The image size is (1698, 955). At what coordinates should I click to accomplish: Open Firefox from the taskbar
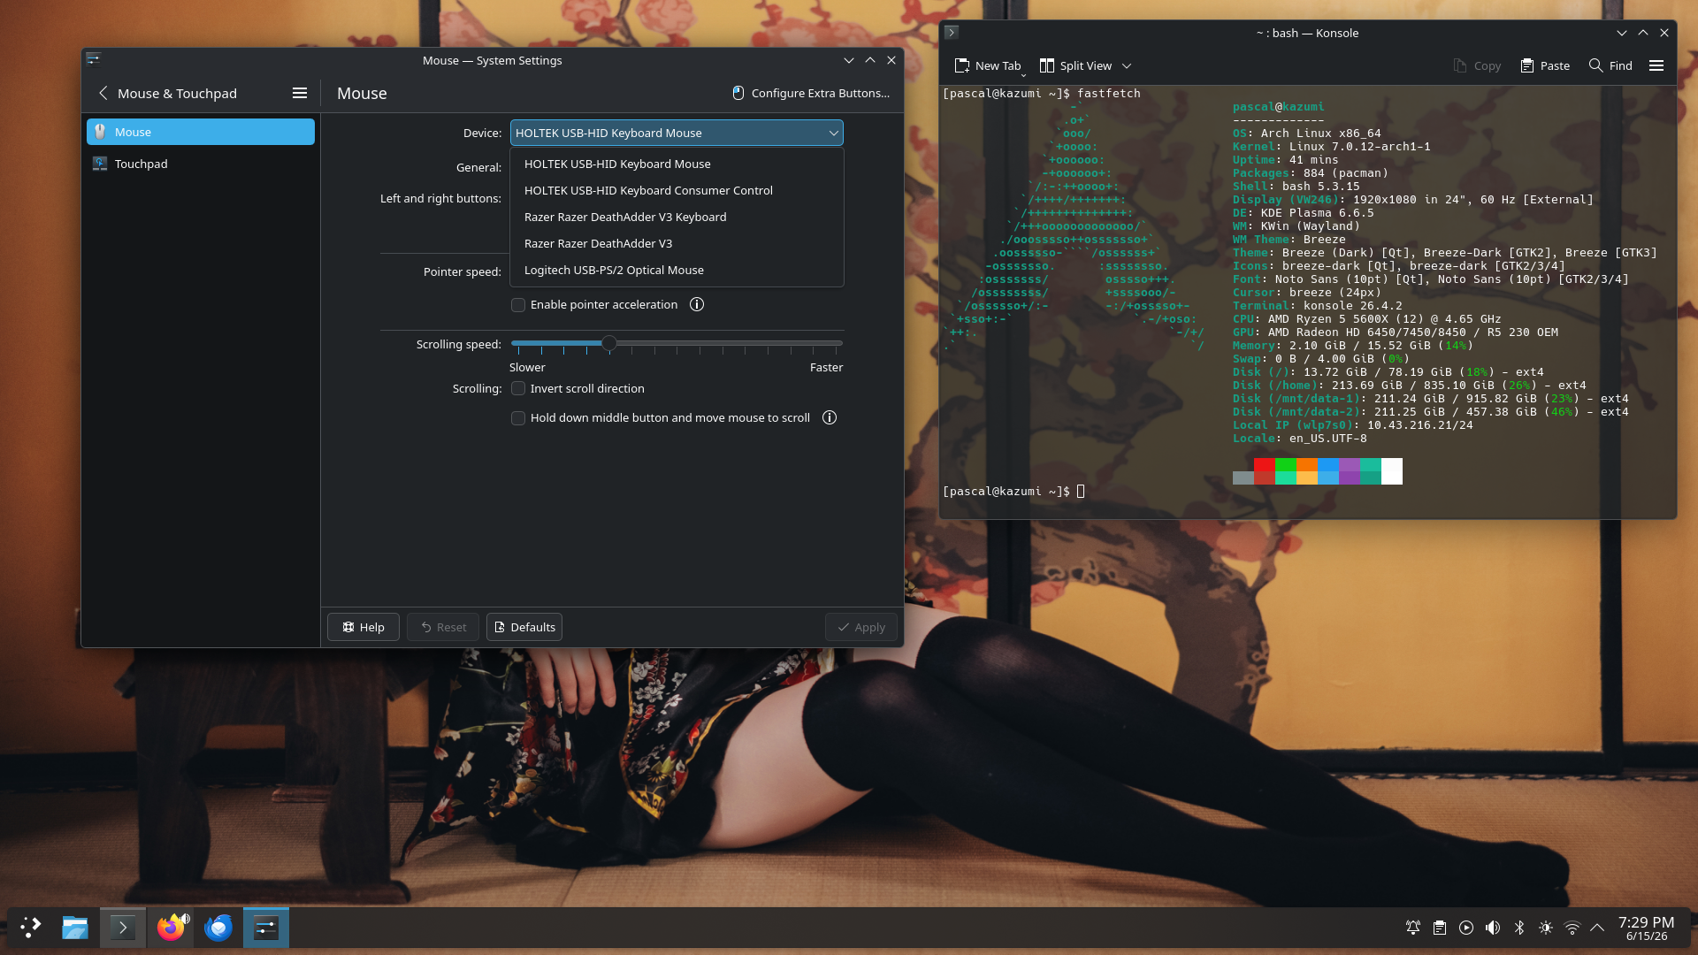pyautogui.click(x=171, y=927)
